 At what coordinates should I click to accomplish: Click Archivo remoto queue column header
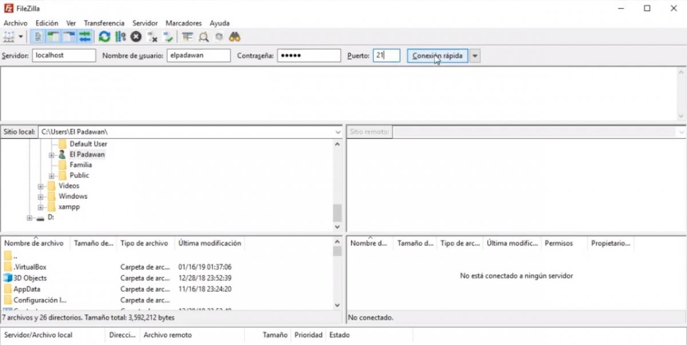click(168, 335)
